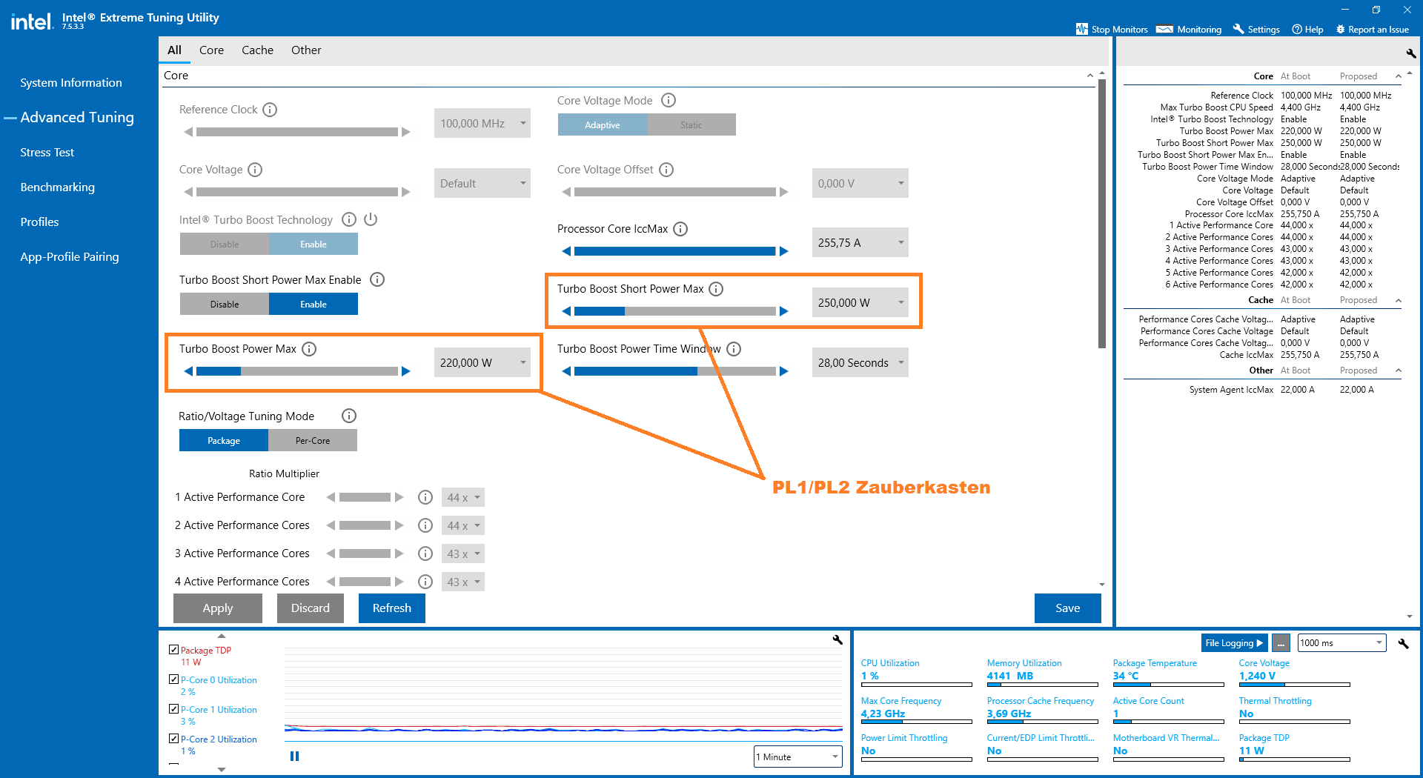Click info icon for 1 Active Performance Core
This screenshot has width=1423, height=778.
[x=425, y=497]
